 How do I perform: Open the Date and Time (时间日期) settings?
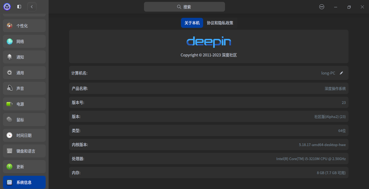[x=24, y=135]
